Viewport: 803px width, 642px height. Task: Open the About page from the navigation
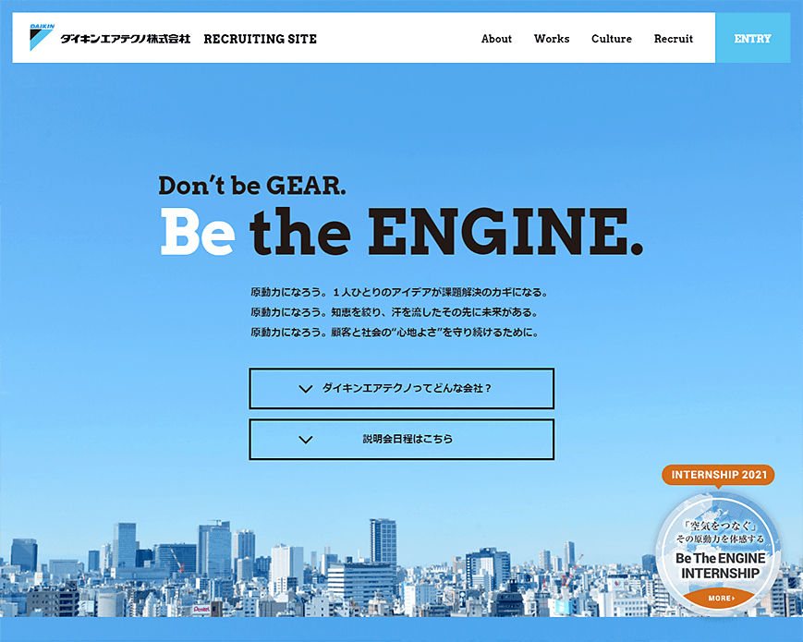(496, 39)
